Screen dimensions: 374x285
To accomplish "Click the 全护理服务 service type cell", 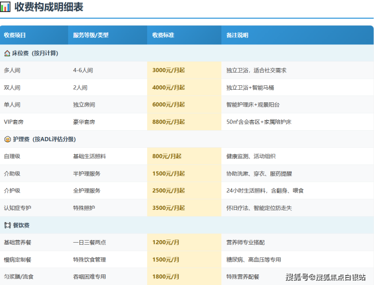I will pos(86,191).
